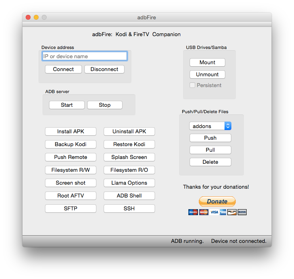Click the Pull files button
The height and width of the screenshot is (279, 294).
pyautogui.click(x=210, y=150)
